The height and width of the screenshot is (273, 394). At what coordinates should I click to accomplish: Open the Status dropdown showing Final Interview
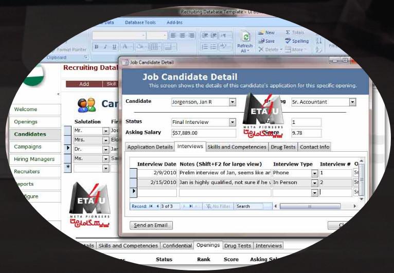point(232,122)
